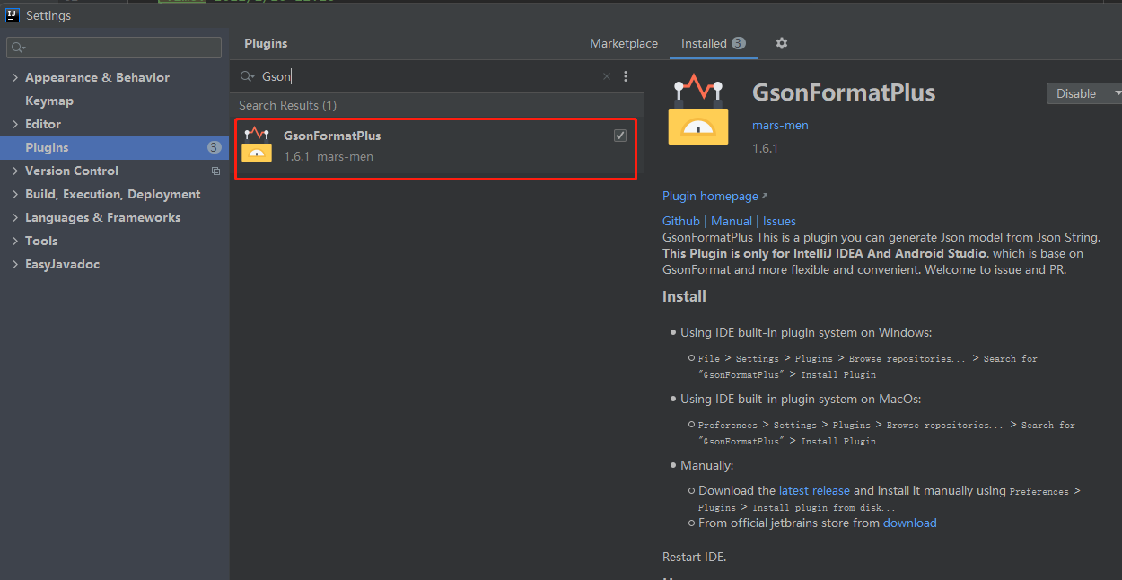The height and width of the screenshot is (580, 1122).
Task: Click the GsonFormatPlus title in details pane
Action: pyautogui.click(x=844, y=92)
